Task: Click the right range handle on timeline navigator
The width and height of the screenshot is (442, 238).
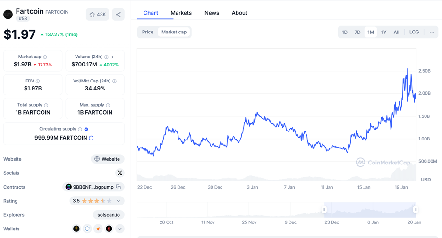Action: 416,210
